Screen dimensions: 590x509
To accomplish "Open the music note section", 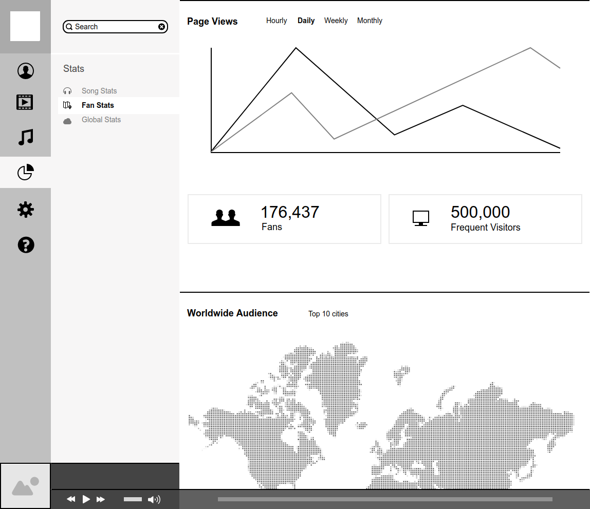I will tap(26, 137).
